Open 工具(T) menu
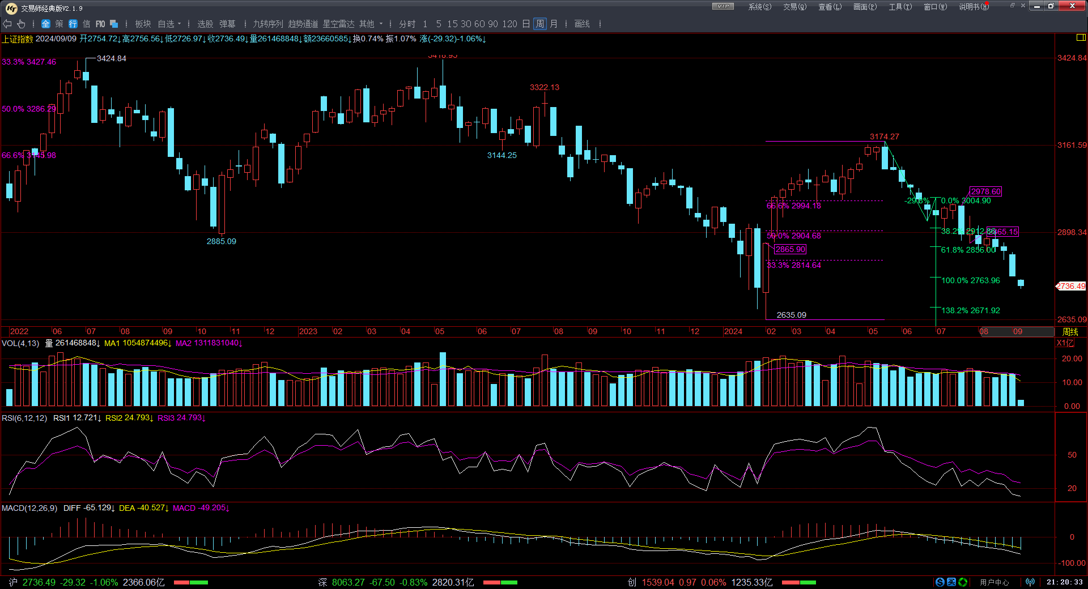The width and height of the screenshot is (1088, 589). (900, 7)
